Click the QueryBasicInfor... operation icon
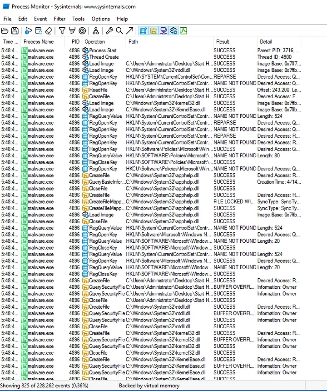Image resolution: width=327 pixels, height=391 pixels. pos(85,182)
